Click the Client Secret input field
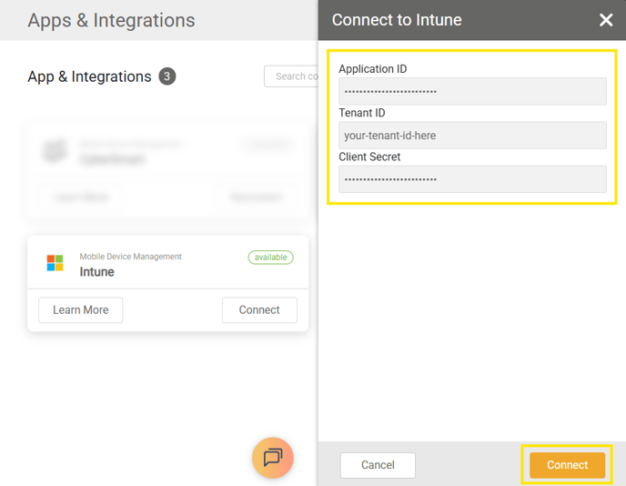Screen dimensions: 626x486 (x=472, y=179)
